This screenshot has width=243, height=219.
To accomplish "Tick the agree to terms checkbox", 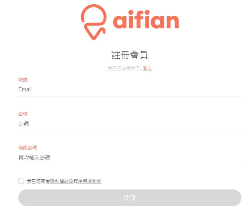I will [21, 181].
